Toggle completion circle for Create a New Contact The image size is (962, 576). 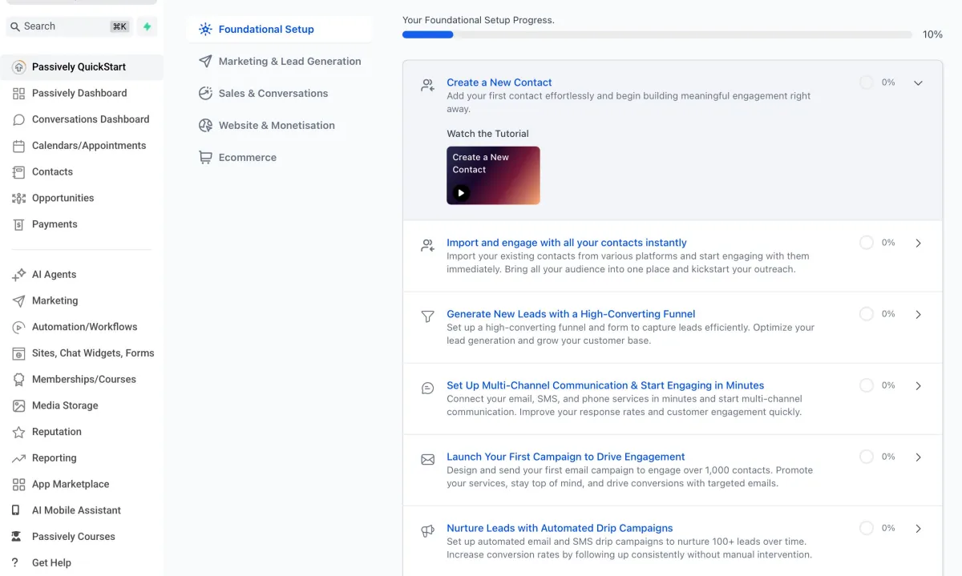(866, 83)
